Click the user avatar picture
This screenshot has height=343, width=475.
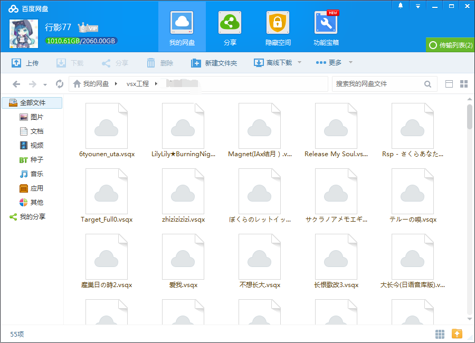coord(24,34)
